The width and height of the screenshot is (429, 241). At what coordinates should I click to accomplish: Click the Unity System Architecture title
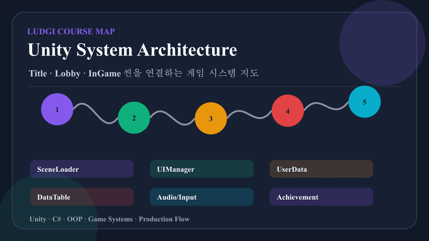(133, 50)
